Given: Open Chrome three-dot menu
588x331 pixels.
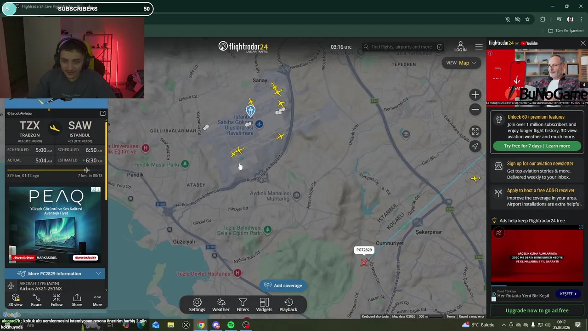Looking at the screenshot, I should tap(582, 19).
